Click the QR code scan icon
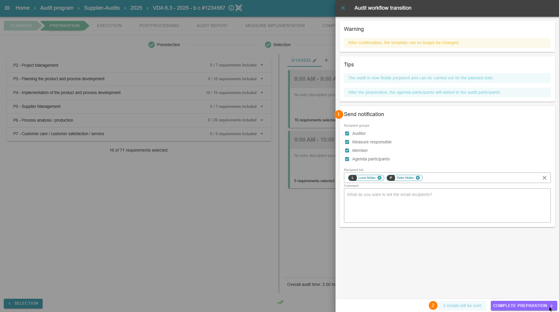 (239, 8)
